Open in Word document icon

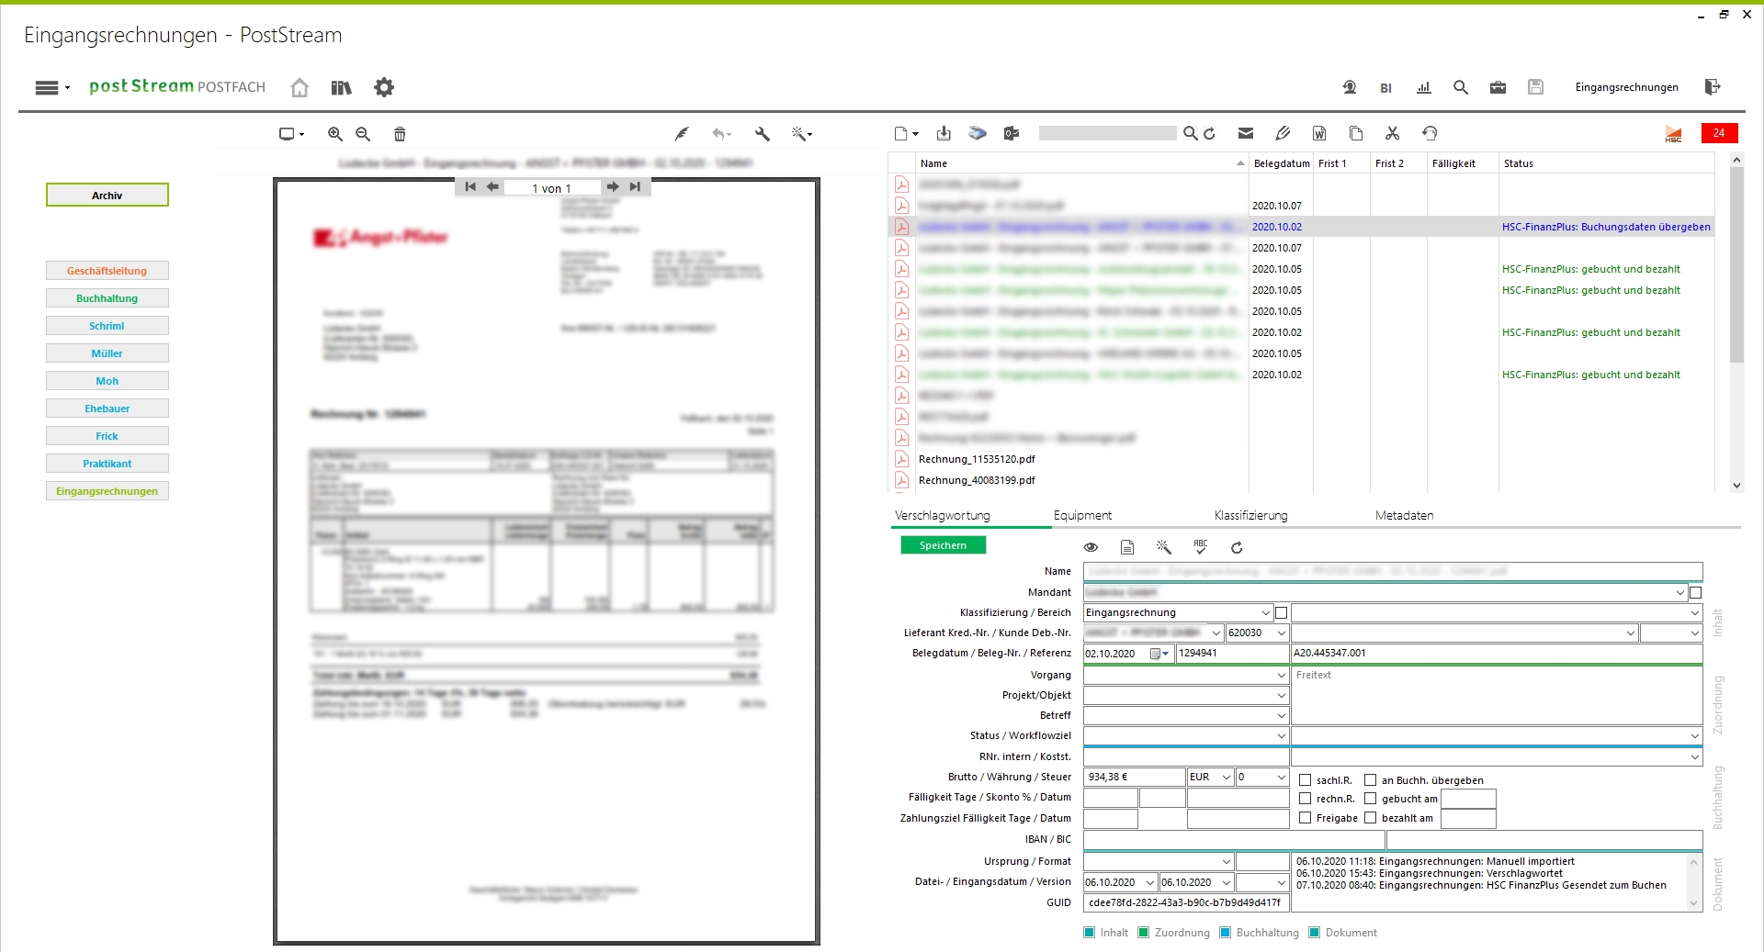click(x=1319, y=134)
